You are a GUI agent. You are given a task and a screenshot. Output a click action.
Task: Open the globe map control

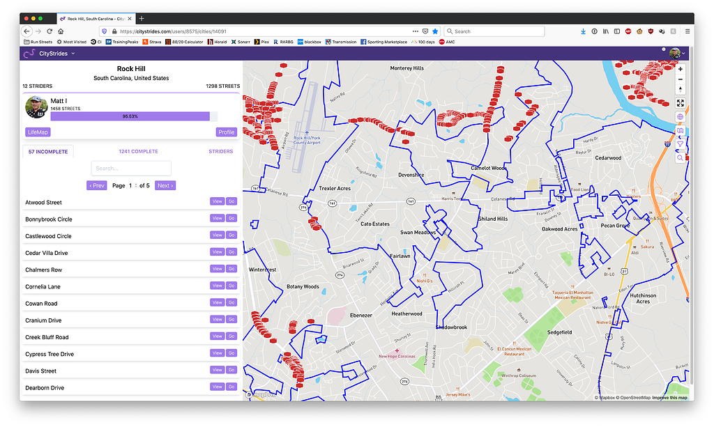(681, 117)
